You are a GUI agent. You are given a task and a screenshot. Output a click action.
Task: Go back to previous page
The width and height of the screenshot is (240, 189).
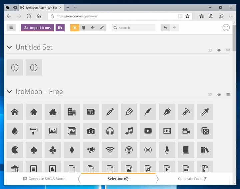point(9,16)
